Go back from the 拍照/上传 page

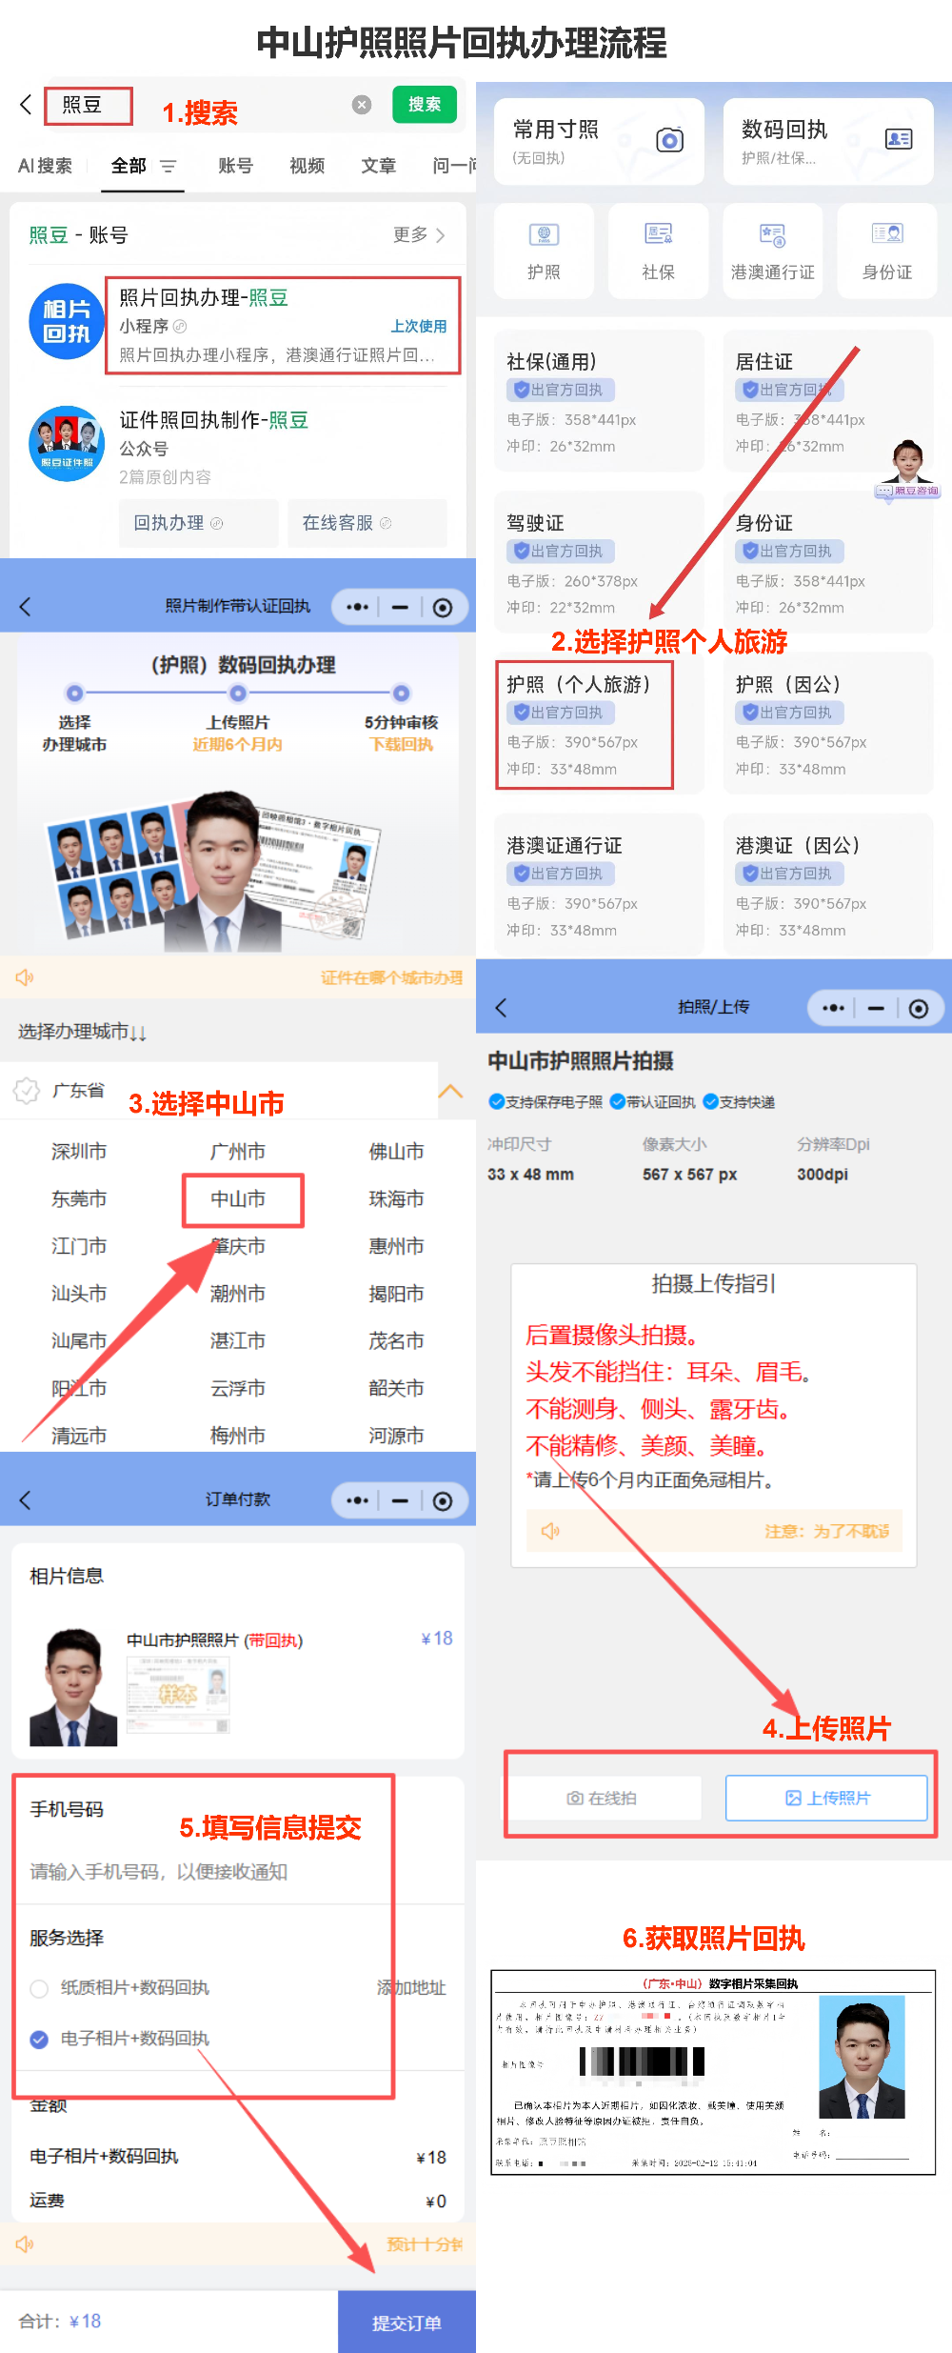[x=502, y=1008]
